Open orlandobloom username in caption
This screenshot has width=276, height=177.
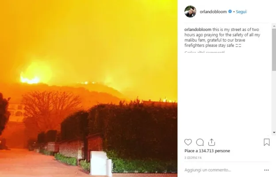coord(198,30)
